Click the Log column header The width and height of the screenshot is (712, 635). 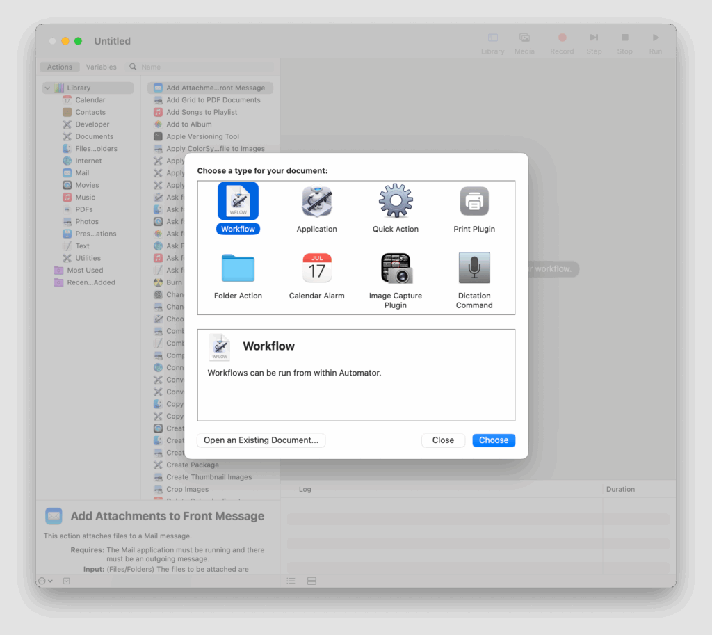(305, 489)
